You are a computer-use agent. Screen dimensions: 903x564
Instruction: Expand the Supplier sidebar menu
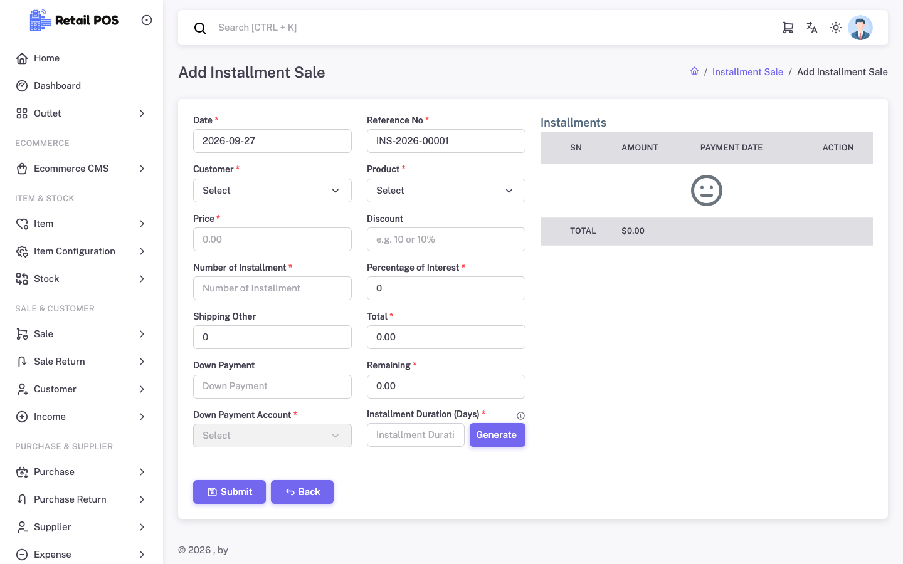point(82,527)
